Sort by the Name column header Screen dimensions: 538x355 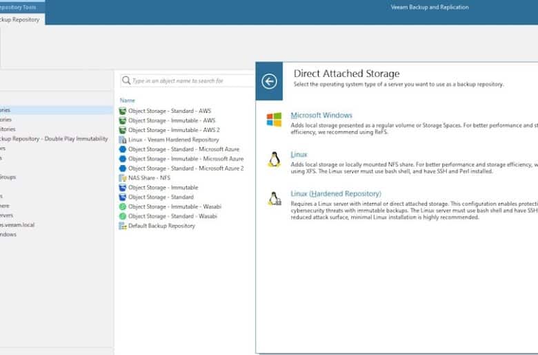coord(128,100)
